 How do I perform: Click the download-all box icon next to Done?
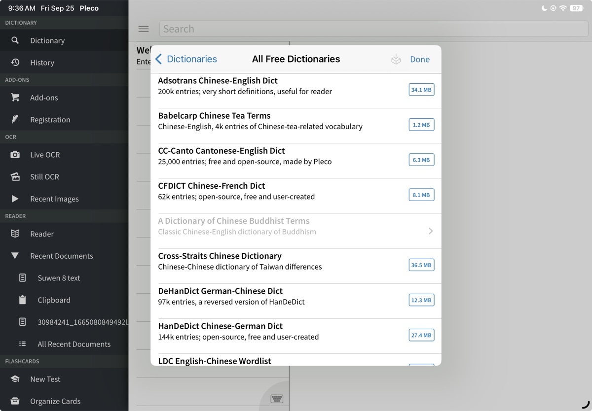tap(396, 59)
